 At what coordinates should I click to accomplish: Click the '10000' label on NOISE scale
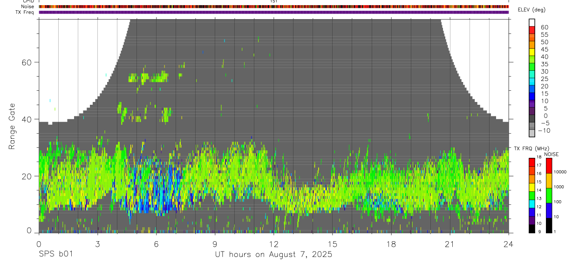click(560, 172)
